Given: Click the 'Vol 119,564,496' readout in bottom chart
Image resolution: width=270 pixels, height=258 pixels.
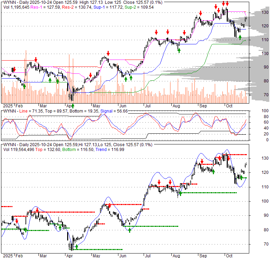Looking at the screenshot, I should pyautogui.click(x=19, y=150).
